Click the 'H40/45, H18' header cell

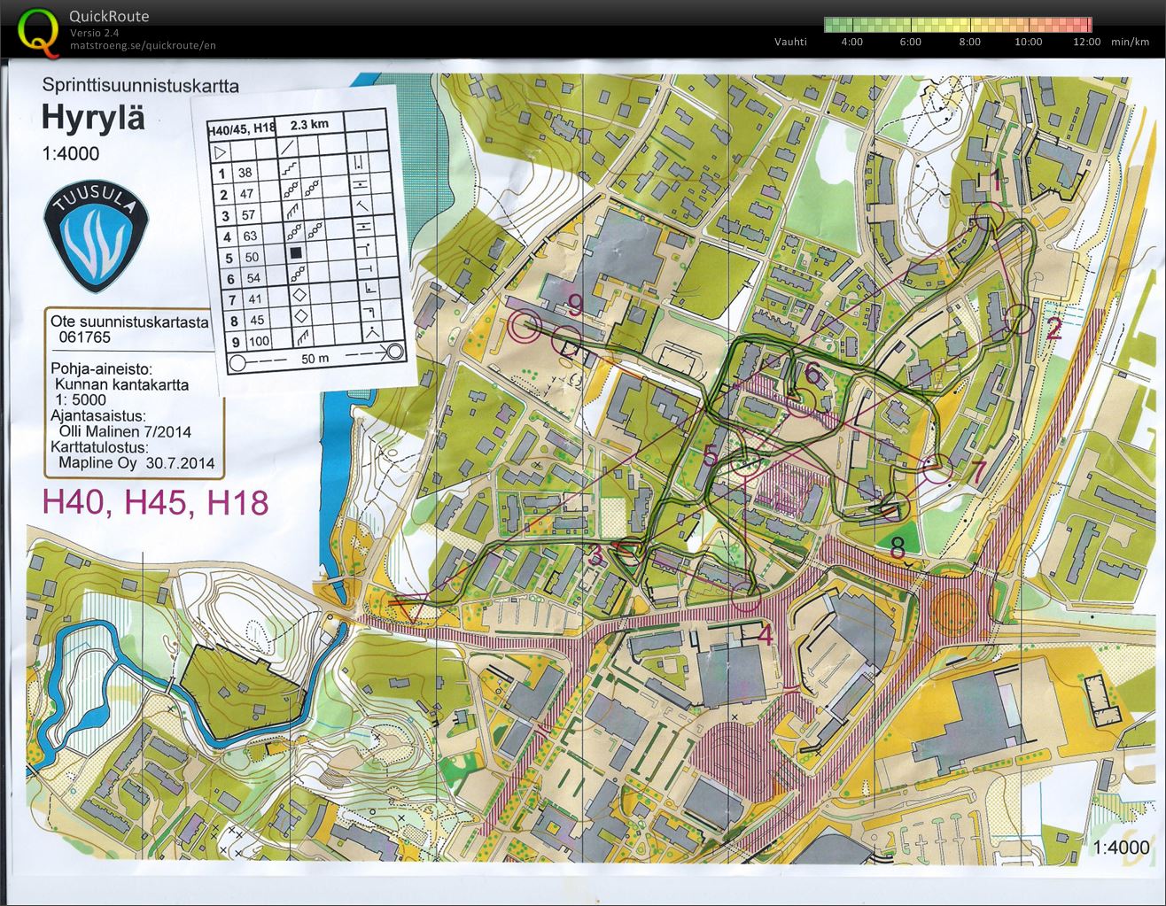[x=242, y=129]
